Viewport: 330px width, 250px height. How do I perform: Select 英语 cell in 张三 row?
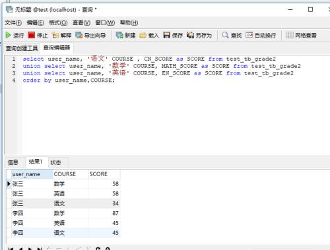(71, 193)
